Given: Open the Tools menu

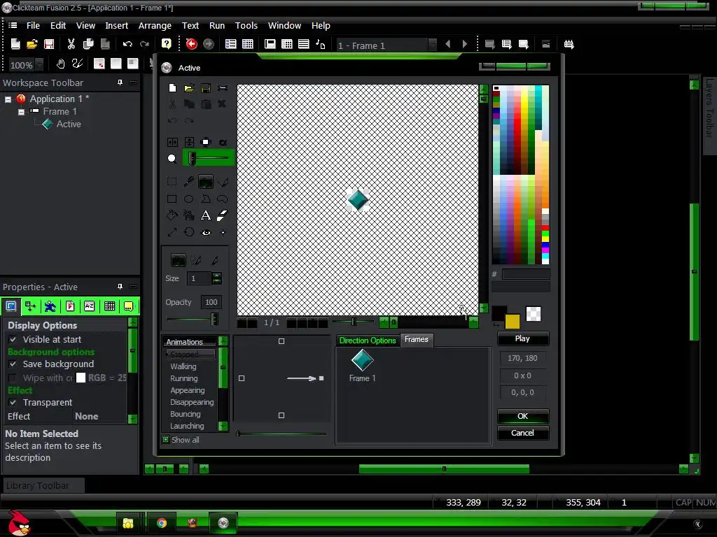Looking at the screenshot, I should [246, 26].
